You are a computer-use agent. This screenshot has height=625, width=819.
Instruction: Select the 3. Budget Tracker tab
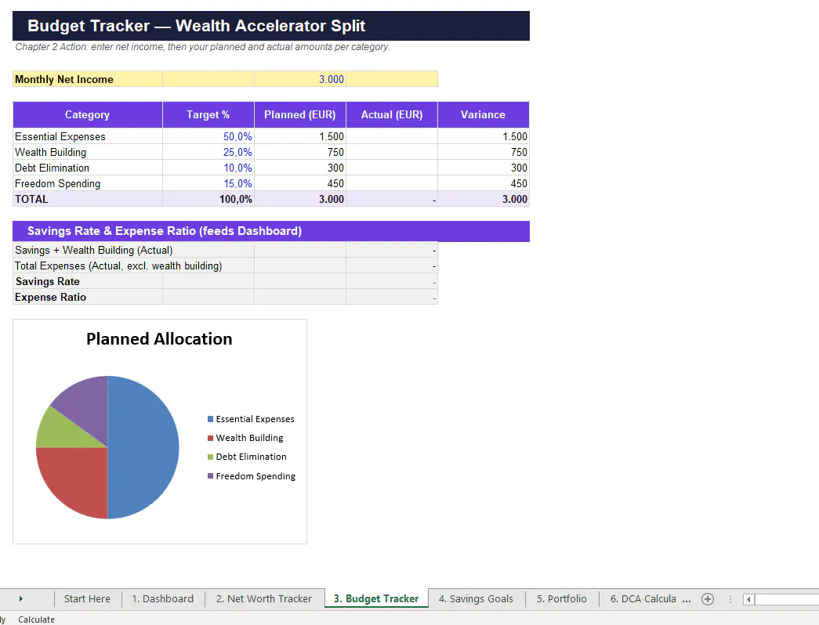[x=376, y=599]
